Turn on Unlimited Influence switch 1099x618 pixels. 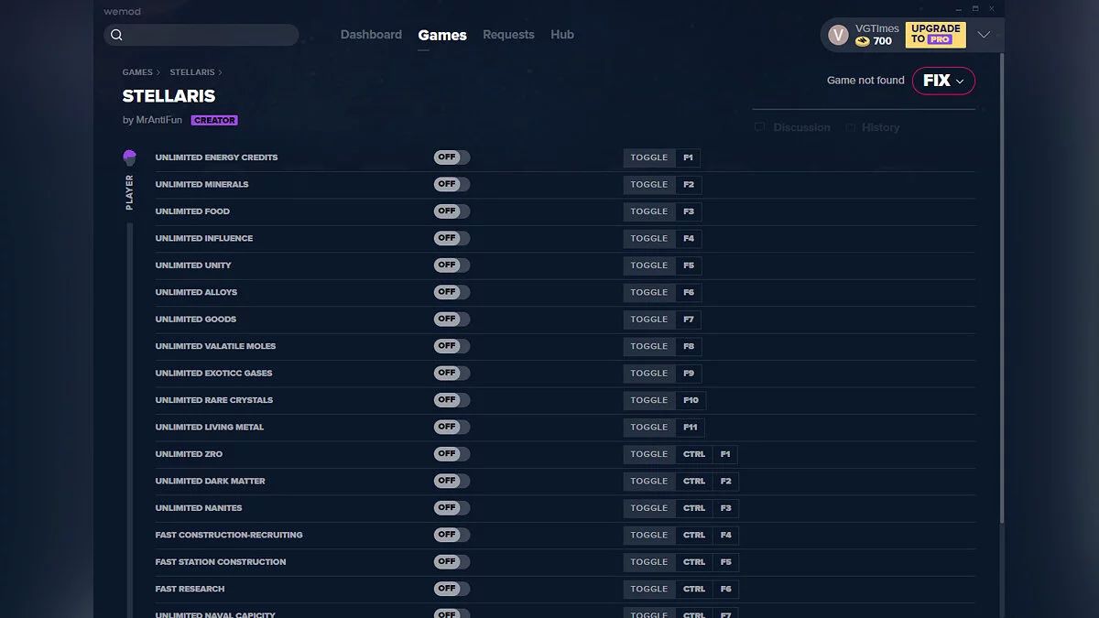coord(452,238)
